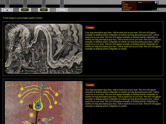This screenshot has width=166, height=124.
Task: Filter works by Video/Animation
Action: click(x=129, y=8)
